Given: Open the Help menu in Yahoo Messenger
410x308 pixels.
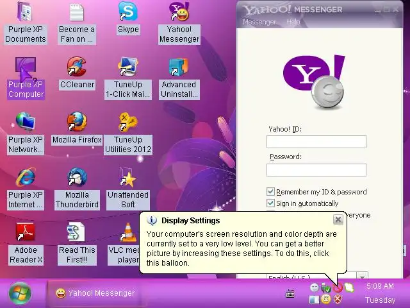Looking at the screenshot, I should (x=293, y=22).
